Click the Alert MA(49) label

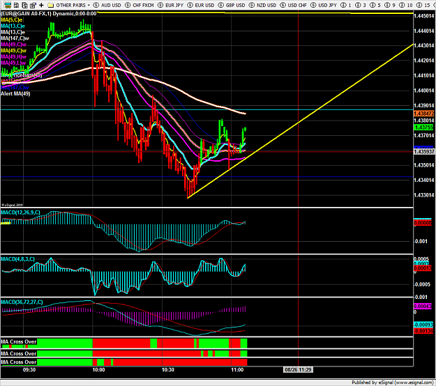click(x=15, y=93)
